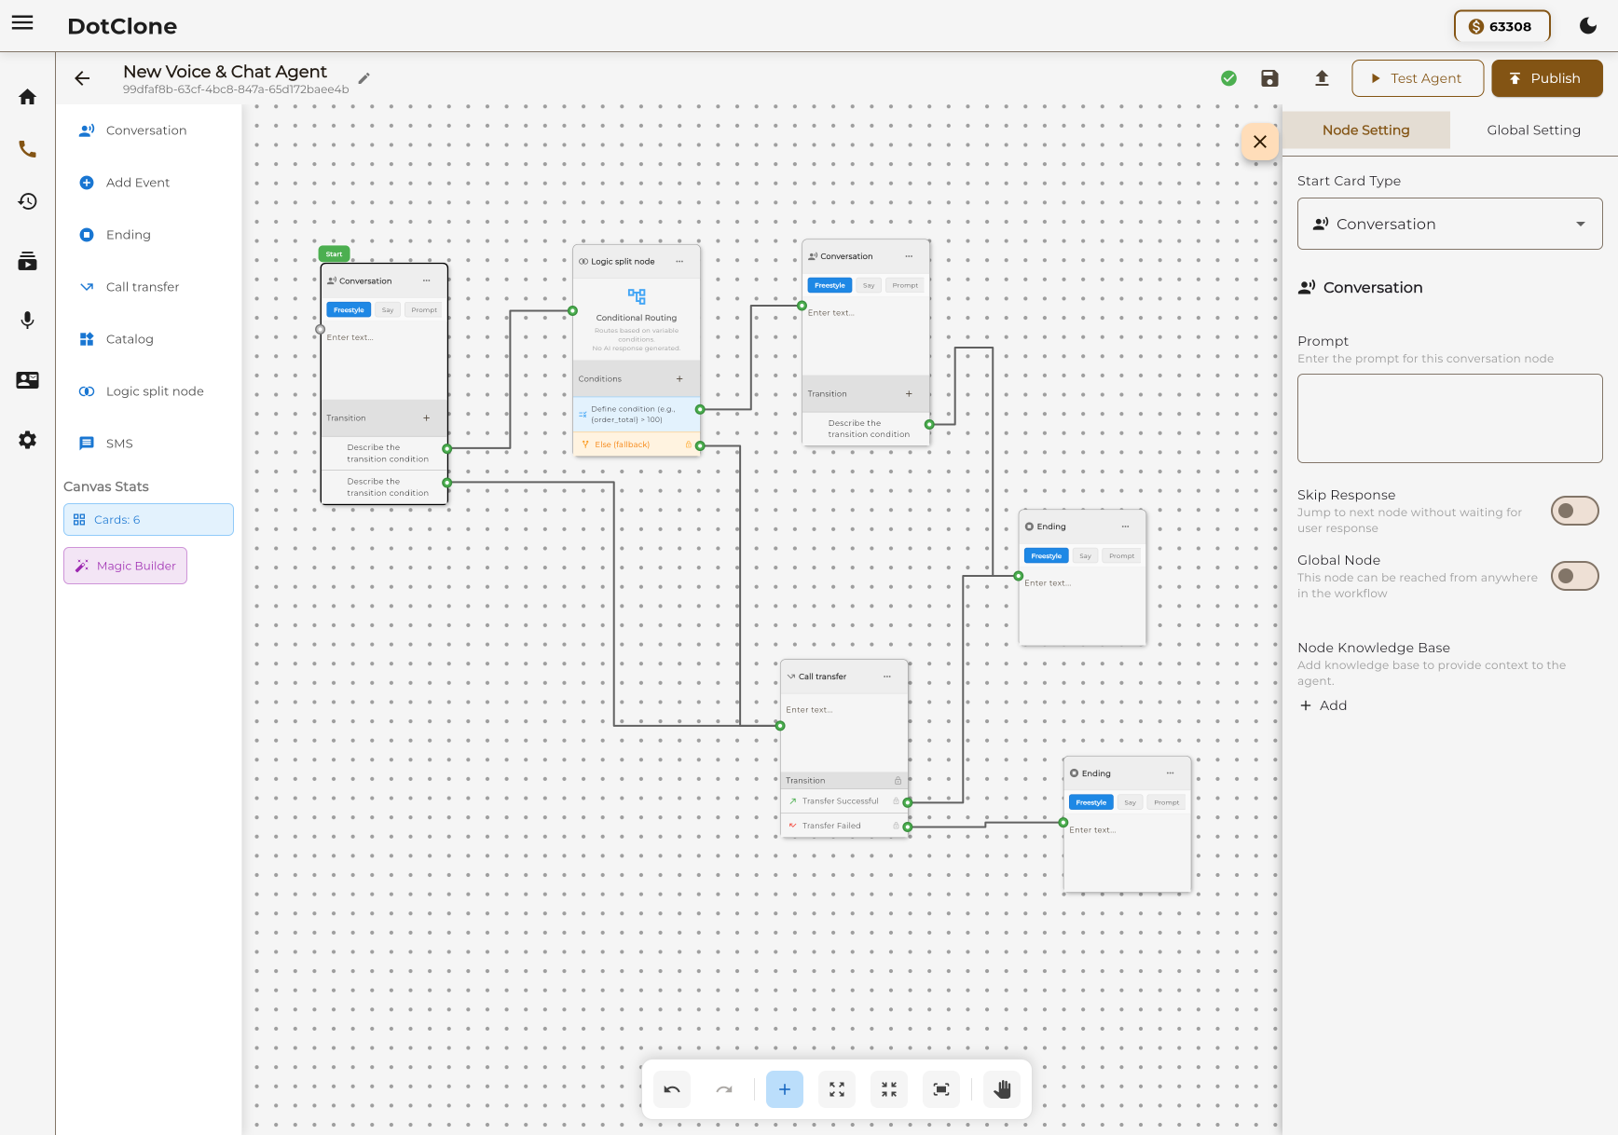
Task: Open lower Ending card menu dots
Action: [x=1171, y=773]
